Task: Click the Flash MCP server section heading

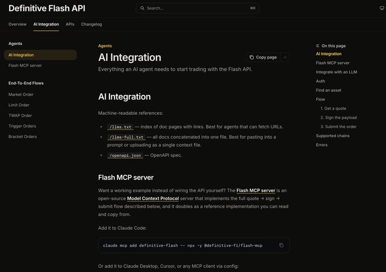Action: tap(126, 178)
